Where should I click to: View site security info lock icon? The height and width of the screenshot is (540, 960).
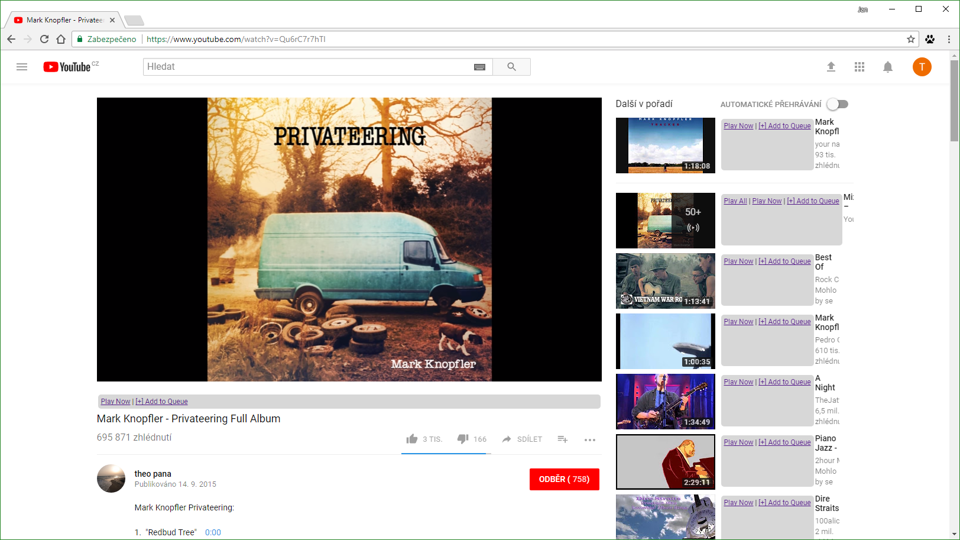pos(80,39)
